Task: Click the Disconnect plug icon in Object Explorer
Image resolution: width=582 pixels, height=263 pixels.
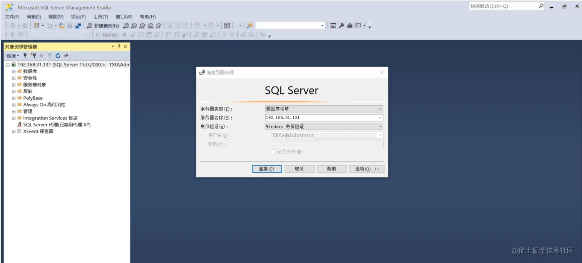Action: pyautogui.click(x=33, y=56)
